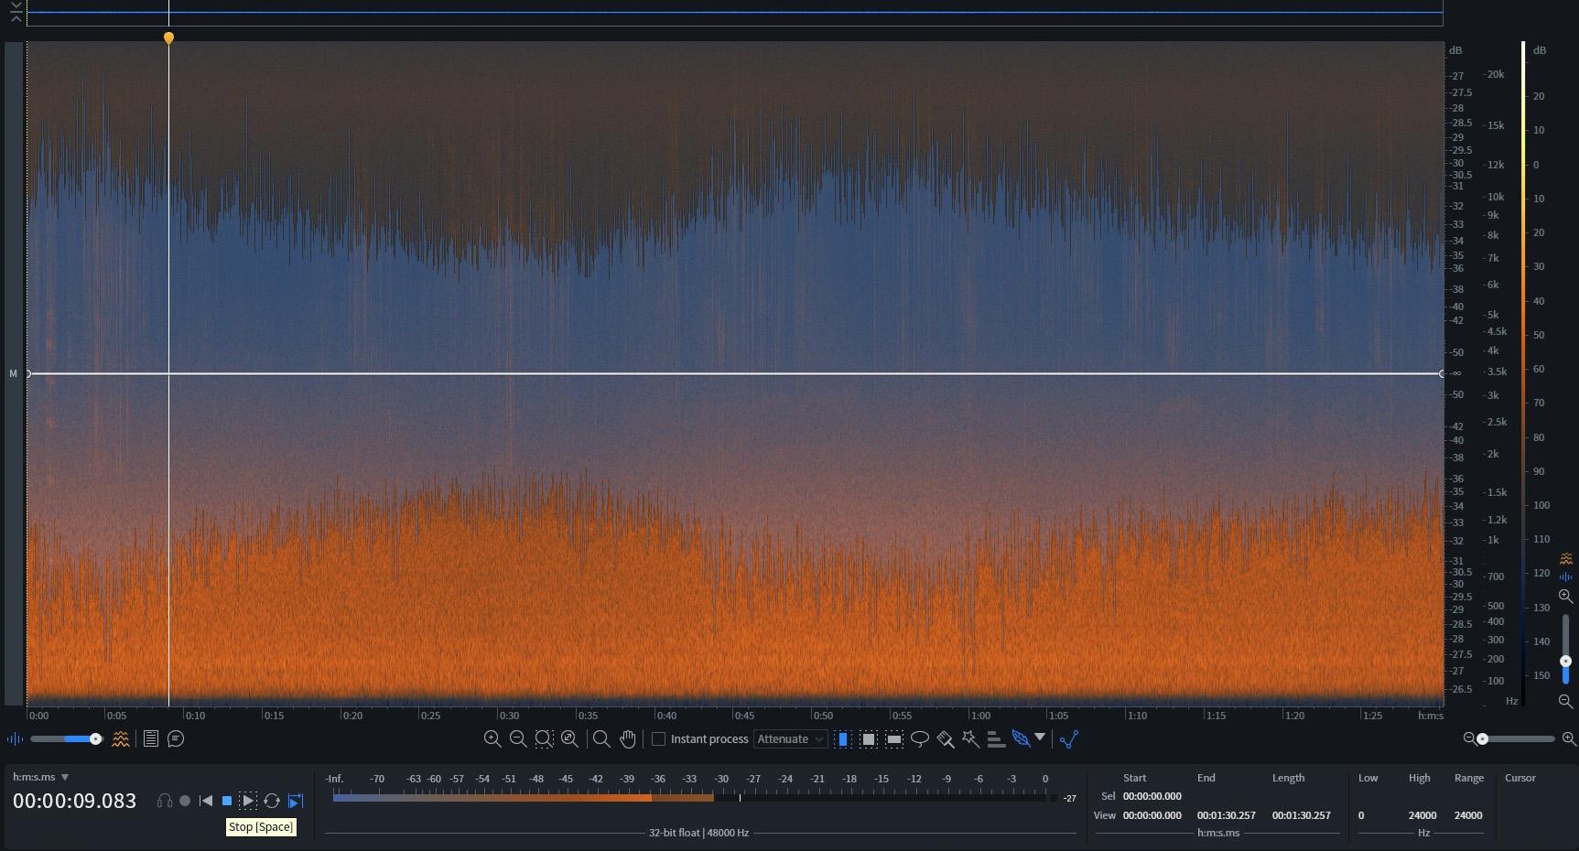Screen dimensions: 1579x851
Task: Select the Grab and Drag hand tool
Action: (628, 738)
